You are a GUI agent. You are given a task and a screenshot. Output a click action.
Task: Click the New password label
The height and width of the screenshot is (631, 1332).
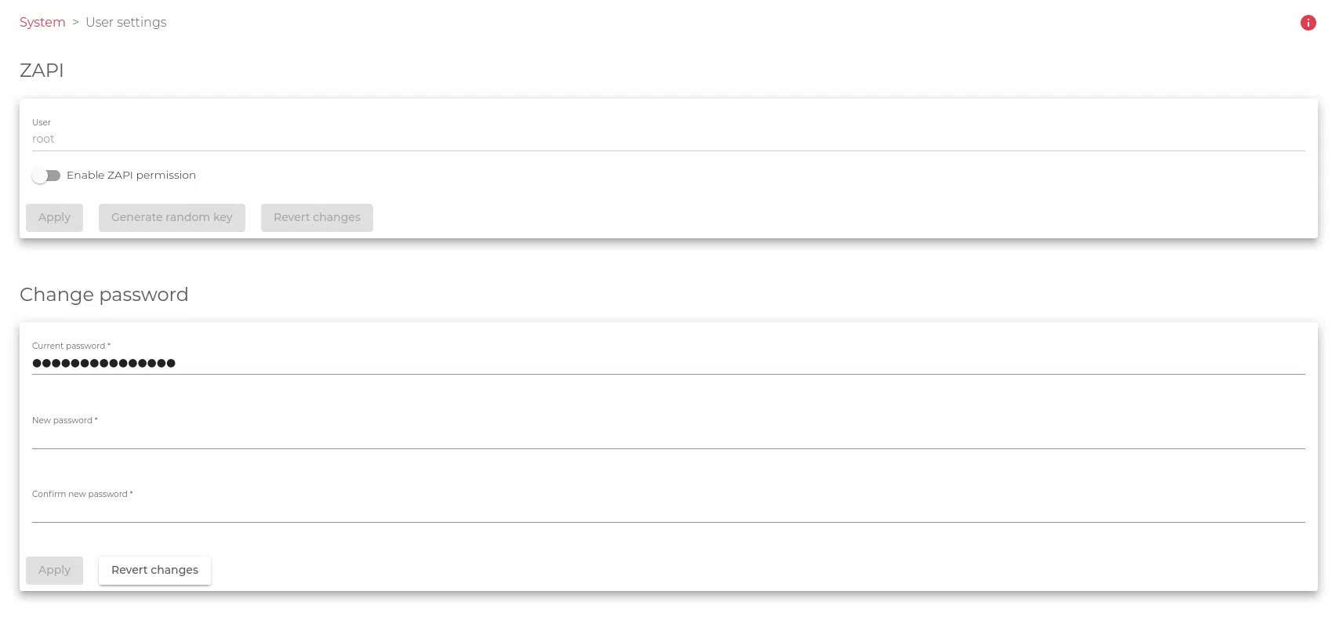64,420
